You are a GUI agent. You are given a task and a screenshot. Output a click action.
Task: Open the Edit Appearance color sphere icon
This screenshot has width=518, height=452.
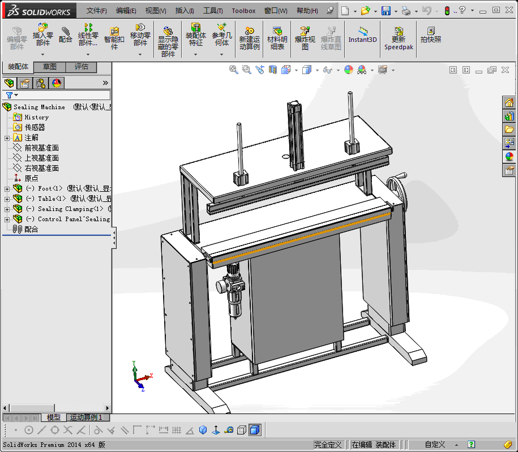click(348, 70)
